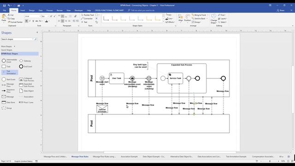Open the Layers dropdown

point(223,18)
